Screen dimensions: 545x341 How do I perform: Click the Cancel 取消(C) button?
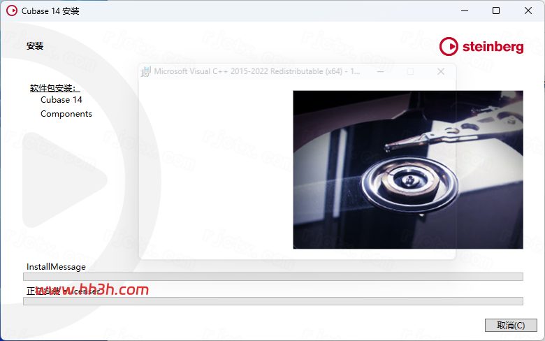(511, 326)
